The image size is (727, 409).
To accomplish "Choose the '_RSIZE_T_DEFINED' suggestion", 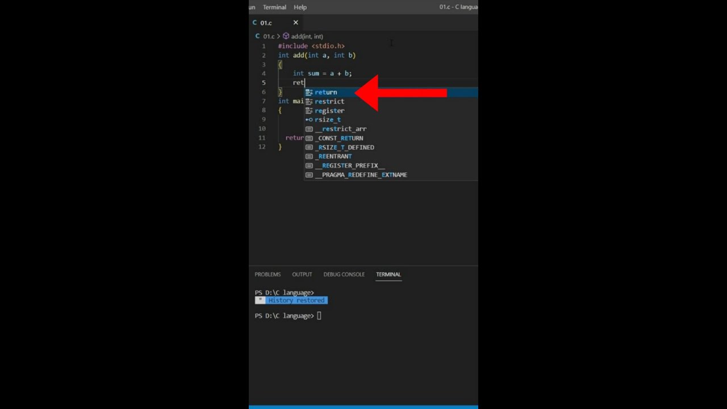I will (x=391, y=147).
